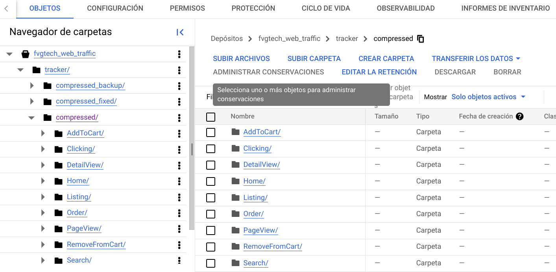This screenshot has width=556, height=272.
Task: Open more options for Home/ in tree
Action: [179, 181]
